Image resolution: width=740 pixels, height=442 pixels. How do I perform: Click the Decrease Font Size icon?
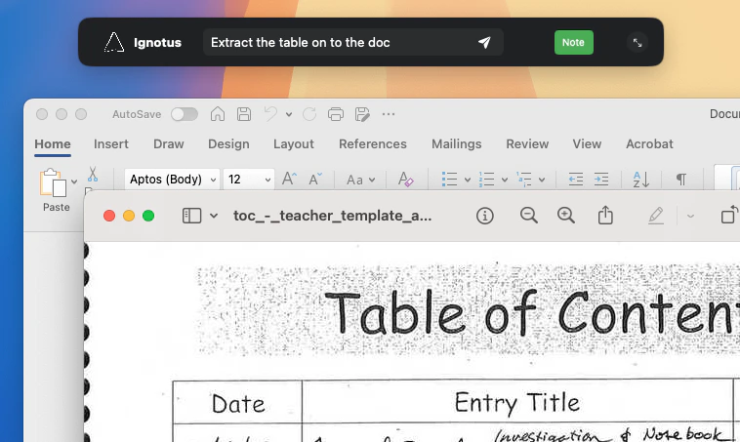[315, 179]
